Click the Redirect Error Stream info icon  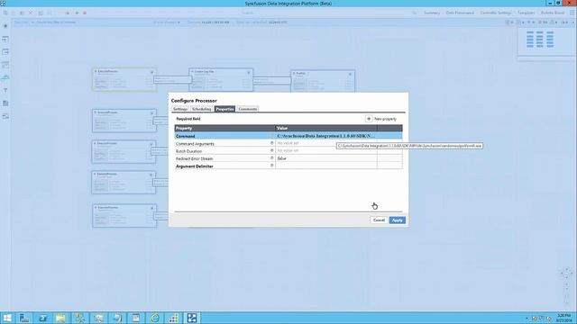272,158
